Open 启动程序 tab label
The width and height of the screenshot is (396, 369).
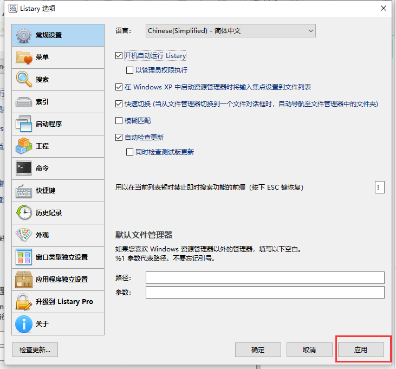tap(49, 124)
